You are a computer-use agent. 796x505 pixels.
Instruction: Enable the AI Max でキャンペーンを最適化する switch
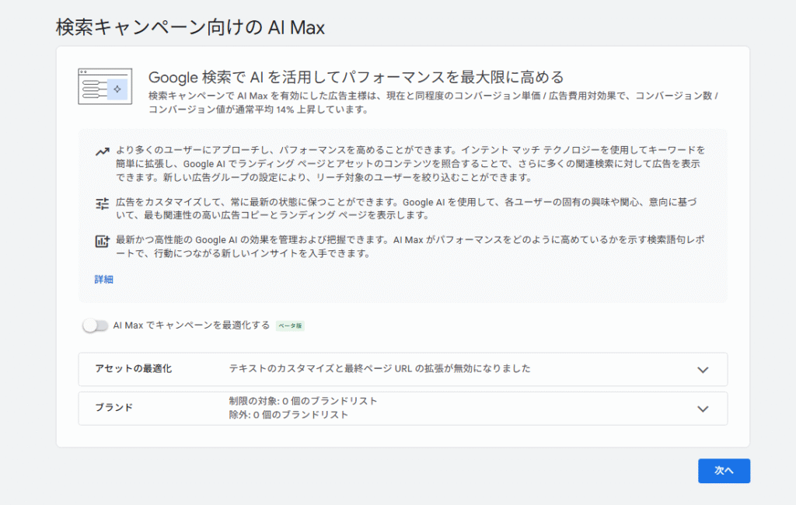tap(96, 326)
